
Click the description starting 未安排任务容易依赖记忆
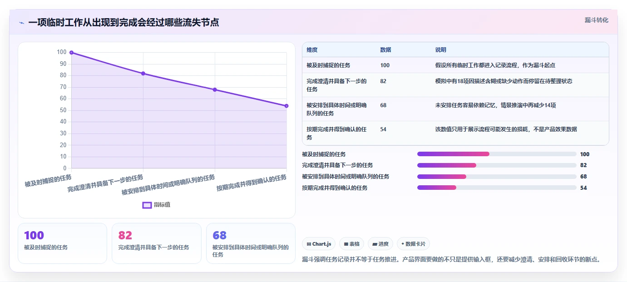495,105
